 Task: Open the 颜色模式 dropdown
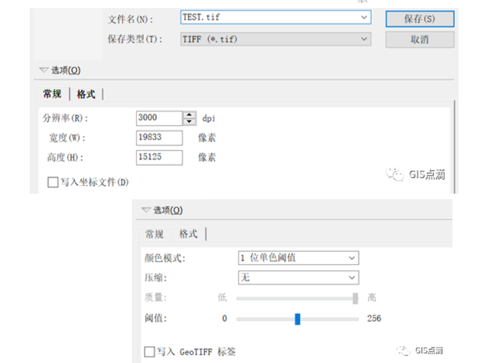click(351, 258)
